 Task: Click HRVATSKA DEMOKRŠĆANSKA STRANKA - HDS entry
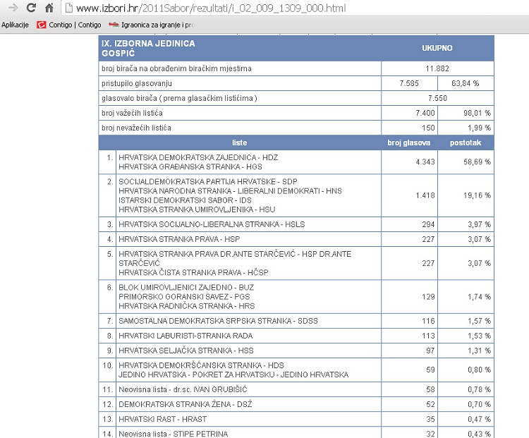coord(202,365)
